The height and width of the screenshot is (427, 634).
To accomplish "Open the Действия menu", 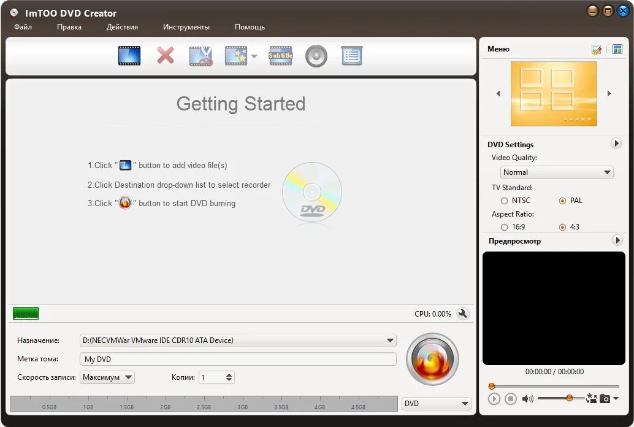I will 122,27.
